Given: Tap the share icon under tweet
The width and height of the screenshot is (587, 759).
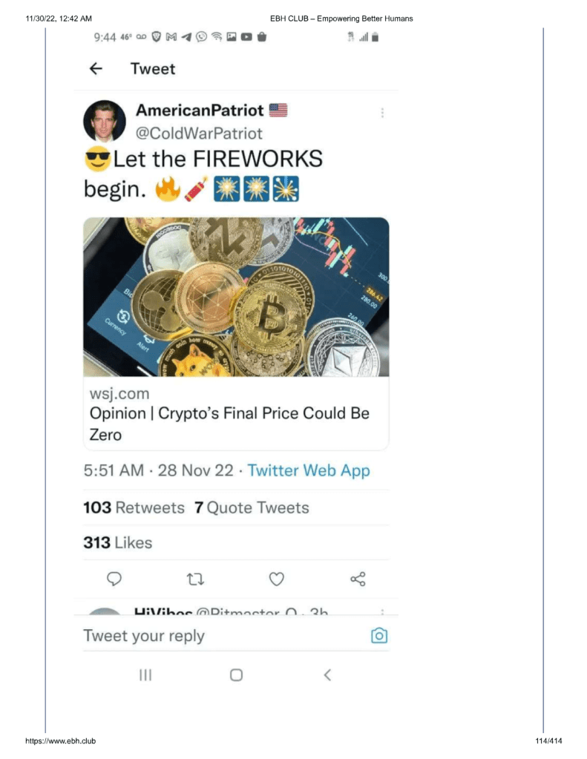Looking at the screenshot, I should pyautogui.click(x=358, y=579).
